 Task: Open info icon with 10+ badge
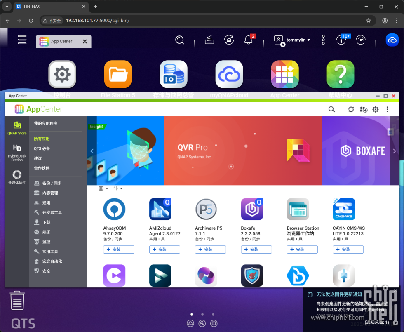click(x=342, y=40)
